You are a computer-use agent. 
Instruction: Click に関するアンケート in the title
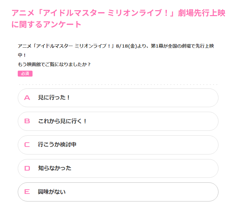click(x=46, y=24)
